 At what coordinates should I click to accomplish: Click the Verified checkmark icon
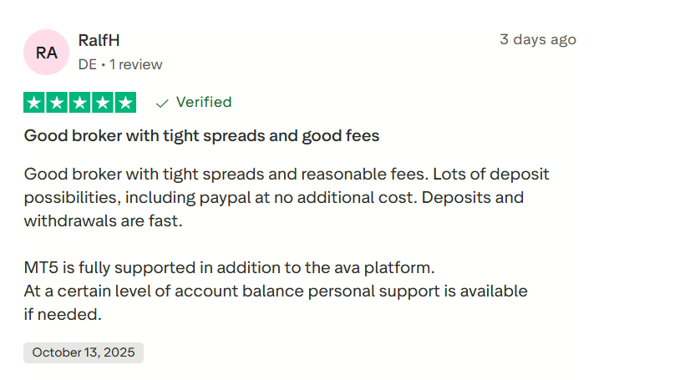click(162, 103)
